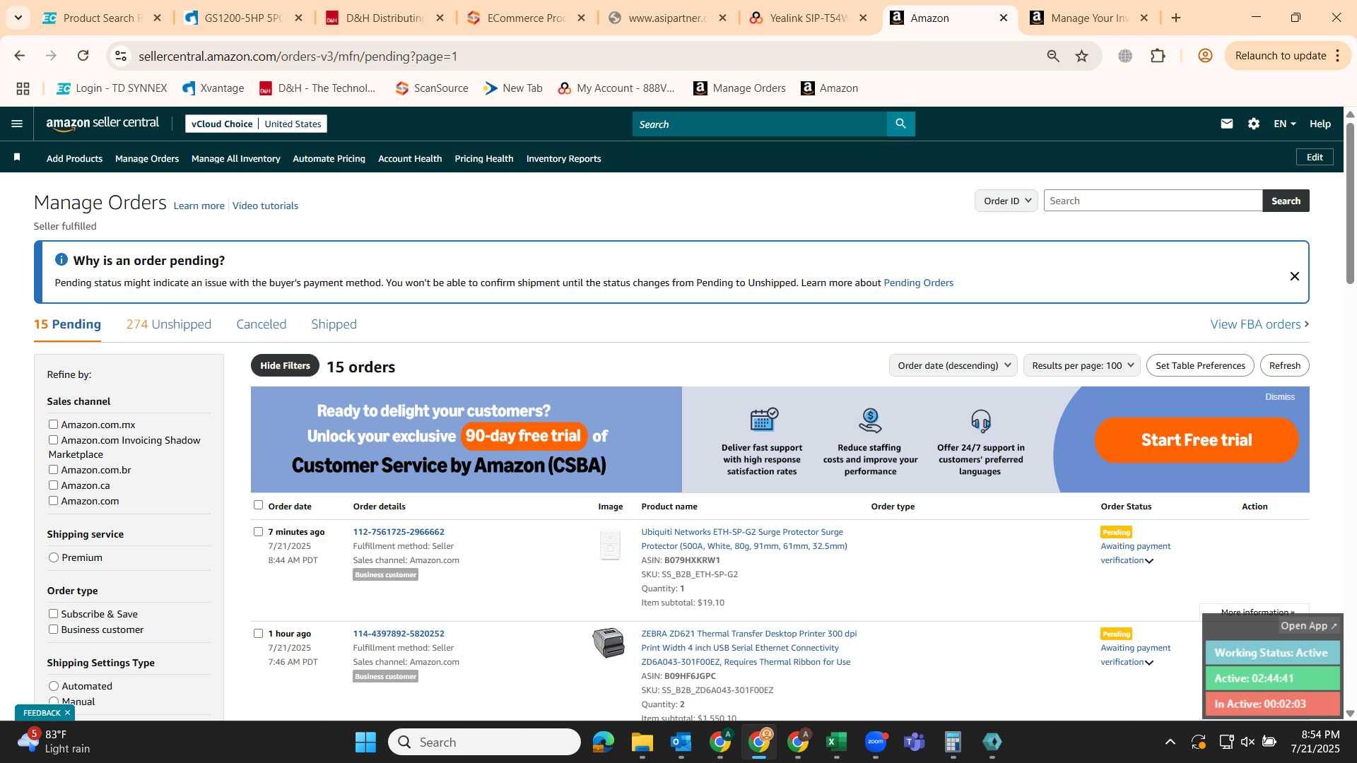This screenshot has height=763, width=1357.
Task: Open a new browser tab with plus
Action: click(x=1176, y=18)
